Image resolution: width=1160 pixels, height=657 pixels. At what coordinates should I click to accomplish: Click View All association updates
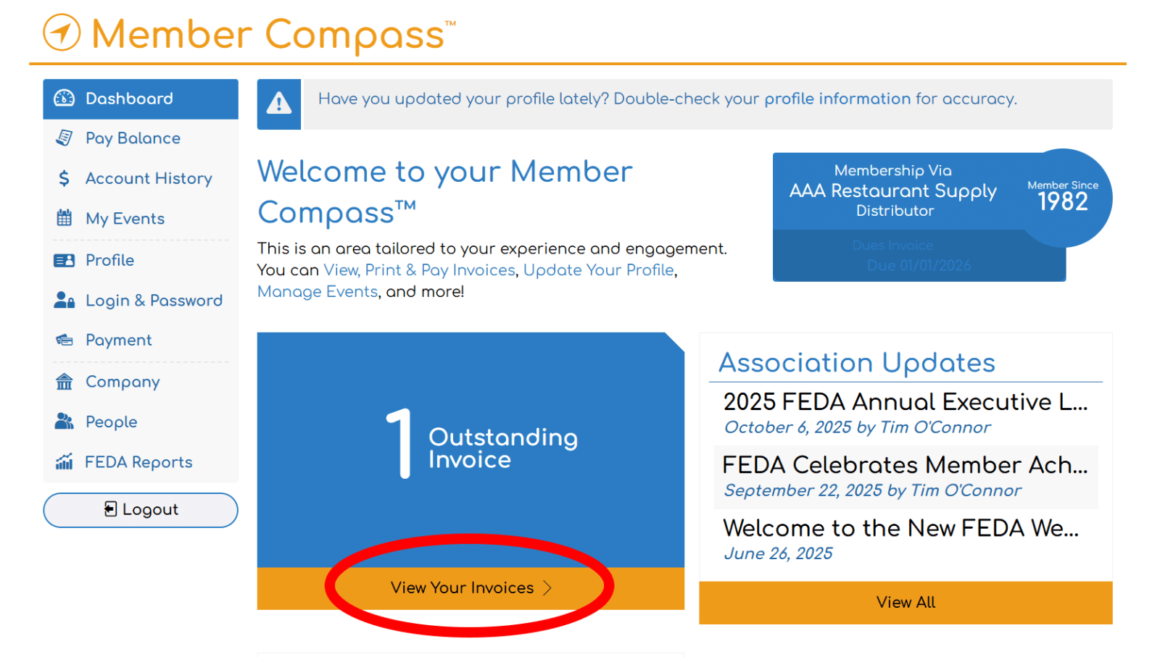click(906, 602)
